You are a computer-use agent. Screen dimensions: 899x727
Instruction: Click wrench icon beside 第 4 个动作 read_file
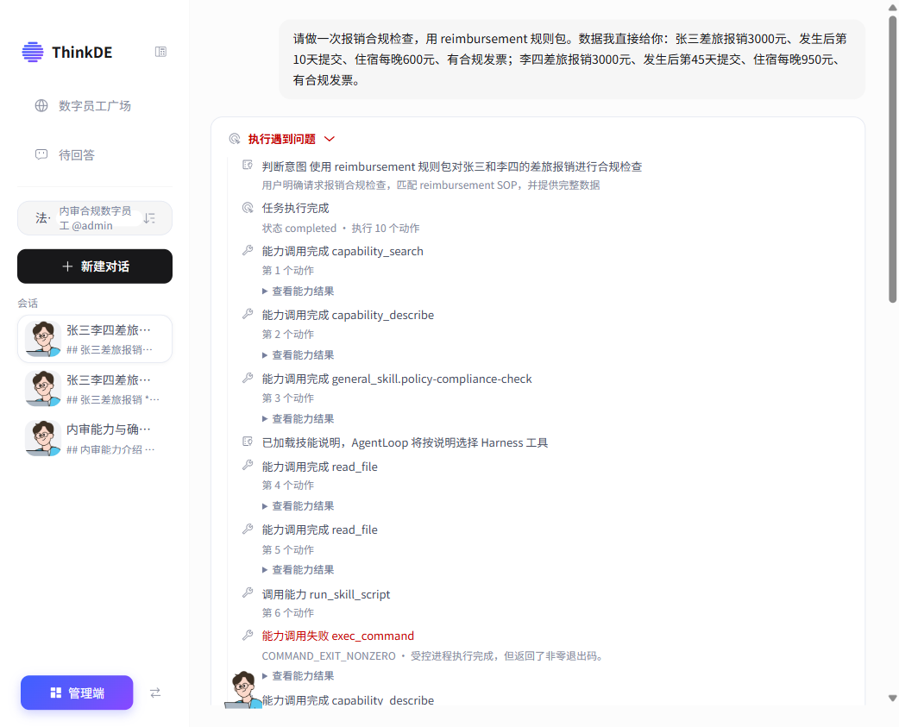[248, 465]
